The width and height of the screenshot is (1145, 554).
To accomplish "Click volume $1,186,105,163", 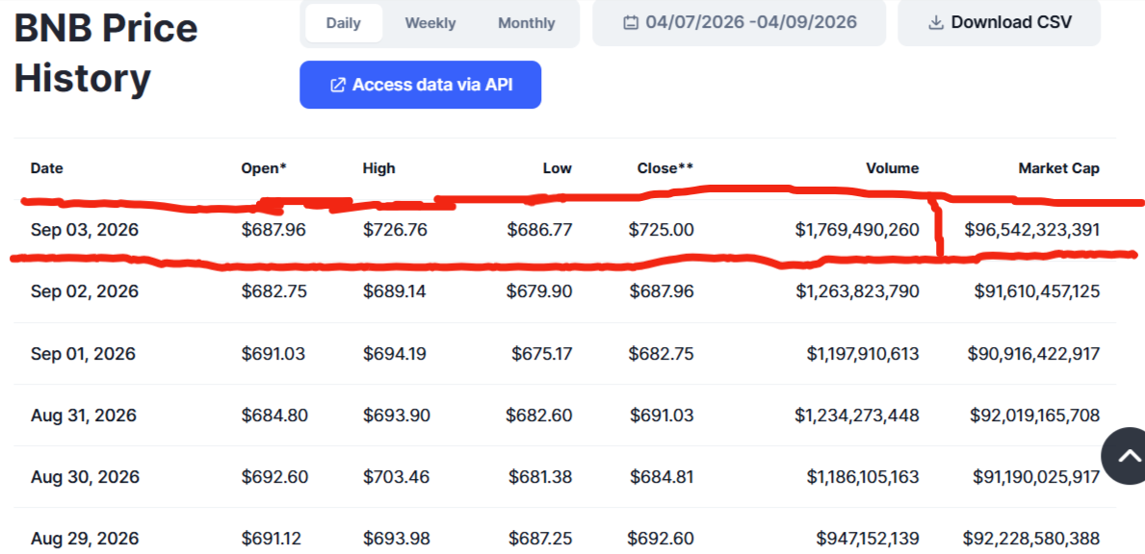I will tap(863, 477).
